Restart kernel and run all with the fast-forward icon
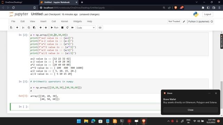Image resolution: width=223 pixels, height=125 pixels. 72,28
